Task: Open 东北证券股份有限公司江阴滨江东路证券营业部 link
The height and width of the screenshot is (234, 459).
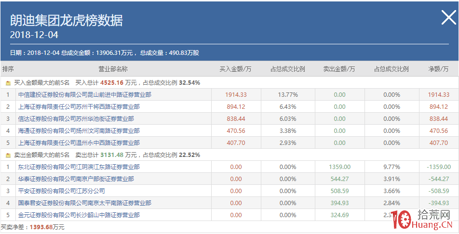Action: pos(79,167)
